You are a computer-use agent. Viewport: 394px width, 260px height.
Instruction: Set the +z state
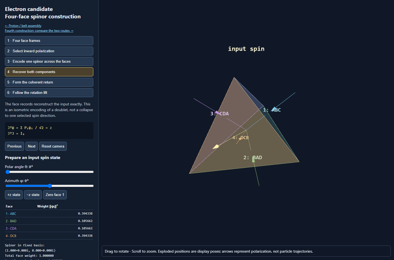coord(14,195)
